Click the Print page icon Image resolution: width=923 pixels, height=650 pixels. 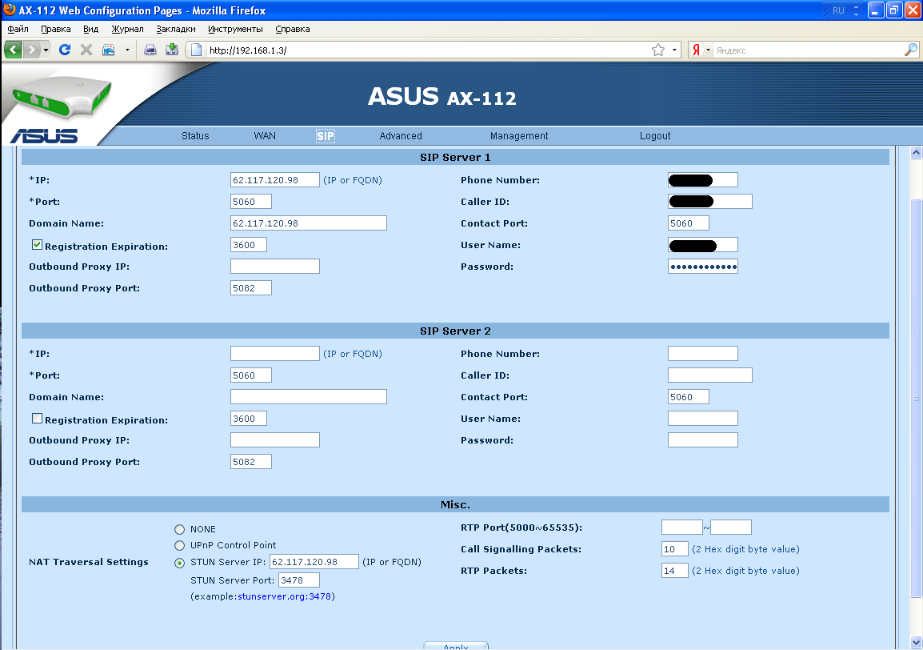pos(150,50)
